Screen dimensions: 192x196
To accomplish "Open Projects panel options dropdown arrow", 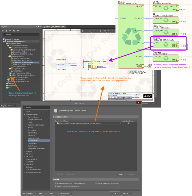I will (36, 27).
